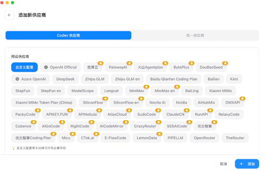Choose the DeepSeek preset
Screen dimensions: 265x171
tap(65, 79)
